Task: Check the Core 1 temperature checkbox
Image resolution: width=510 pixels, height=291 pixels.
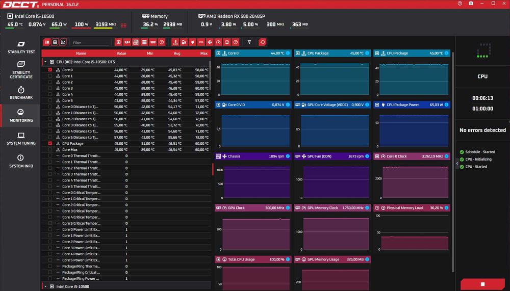Action: (x=50, y=76)
